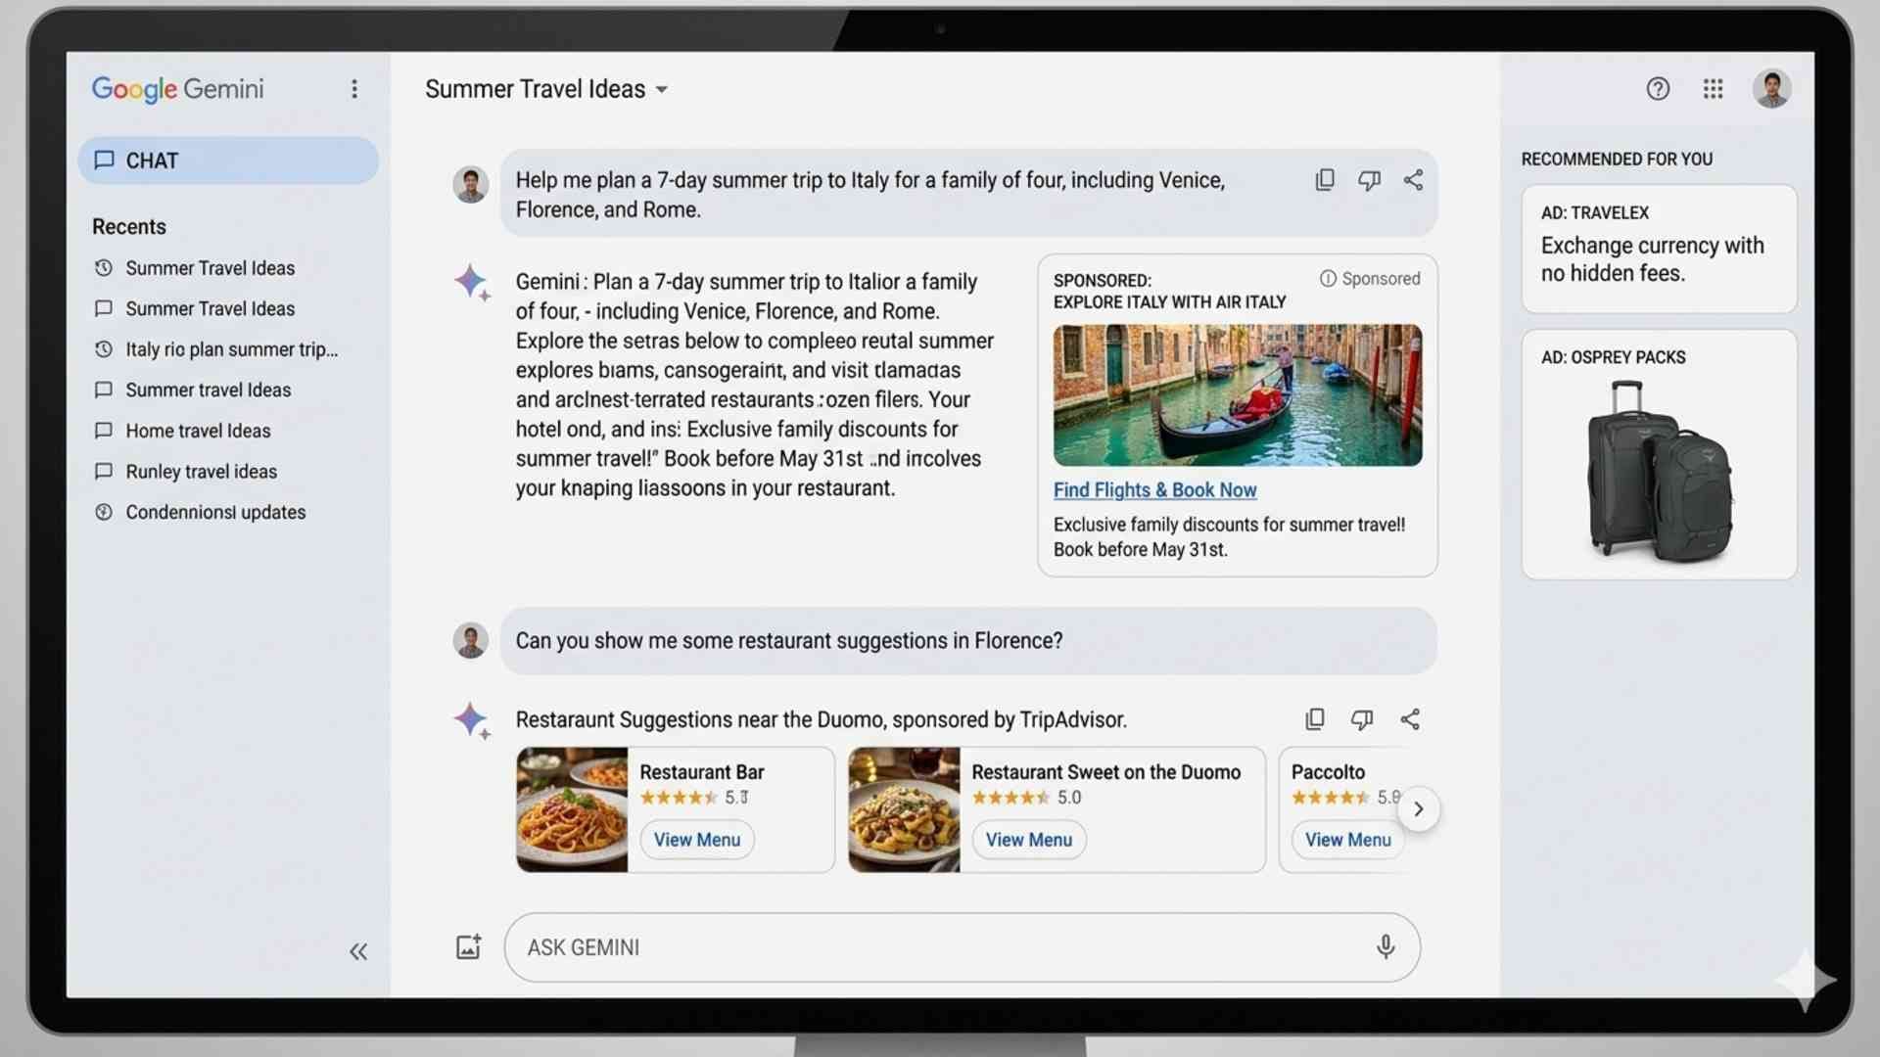
Task: Click the user avatar beside Florence restaurant question
Action: point(471,641)
